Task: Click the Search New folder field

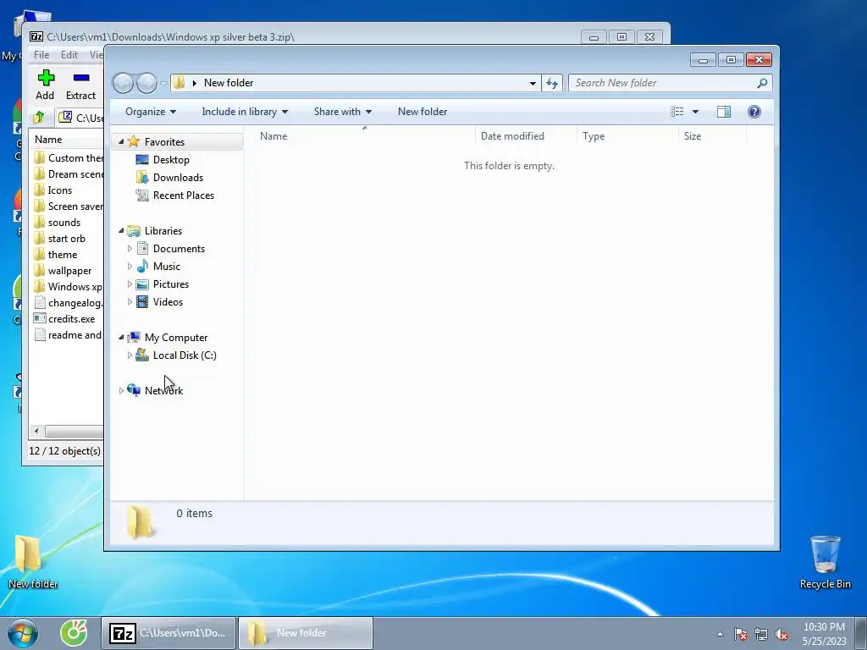Action: tap(664, 83)
